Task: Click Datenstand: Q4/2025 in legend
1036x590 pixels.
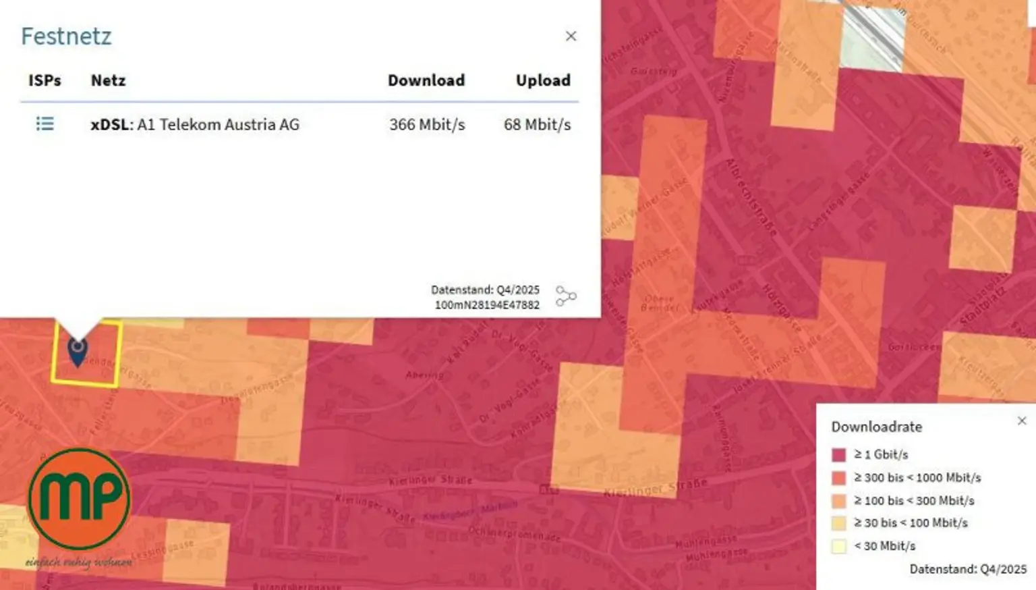Action: (968, 569)
